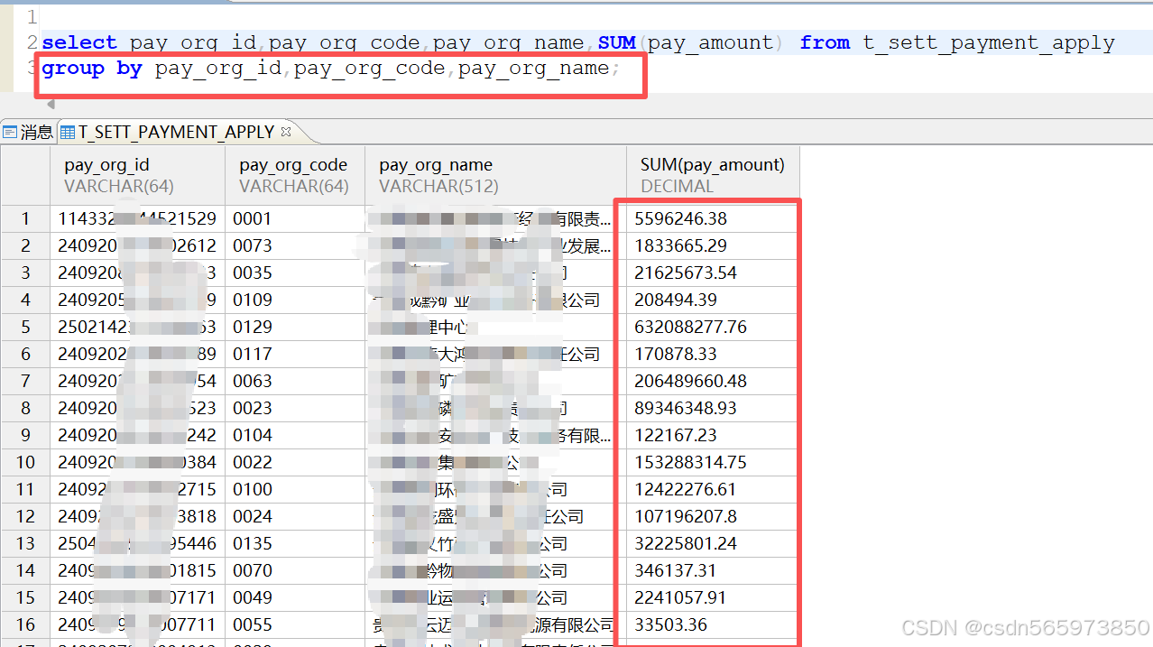The width and height of the screenshot is (1153, 647).
Task: Click pay_org_code cell 0129
Action: coord(295,327)
